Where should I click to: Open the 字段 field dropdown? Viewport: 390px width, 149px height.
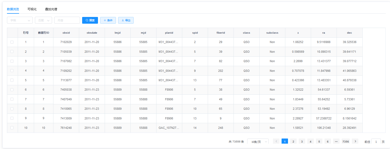[x=20, y=20]
